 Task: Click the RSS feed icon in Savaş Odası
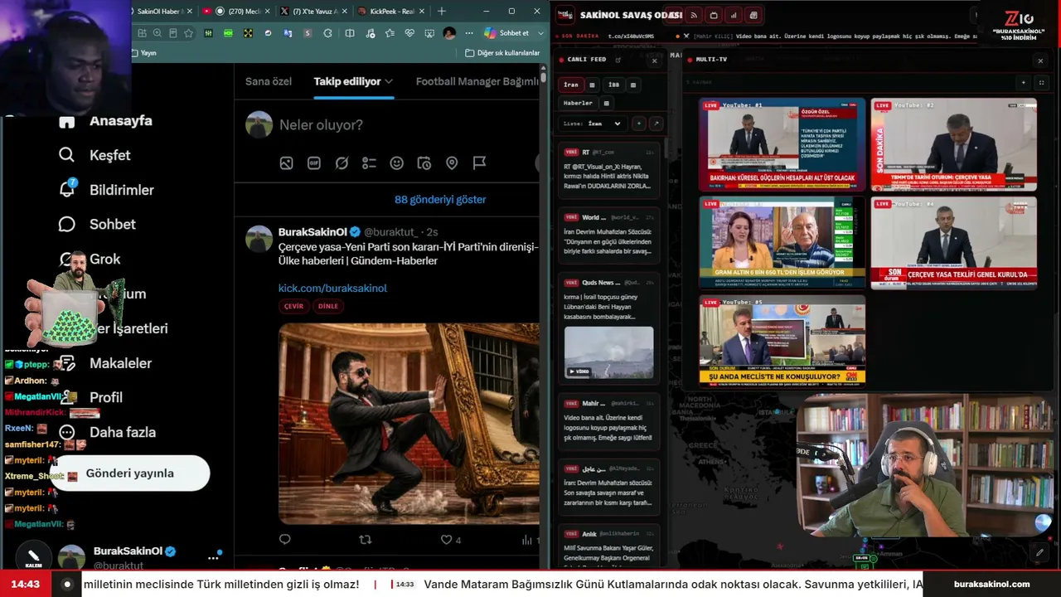coord(694,15)
